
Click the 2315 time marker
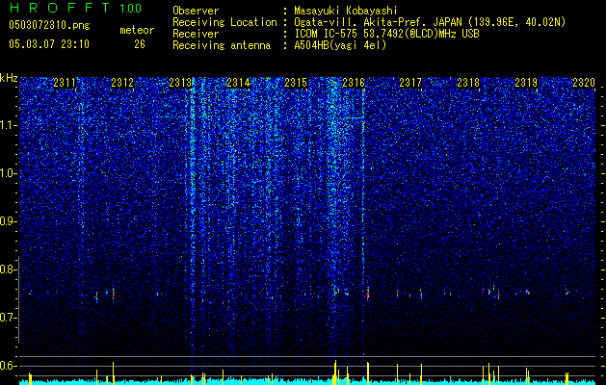coord(296,82)
